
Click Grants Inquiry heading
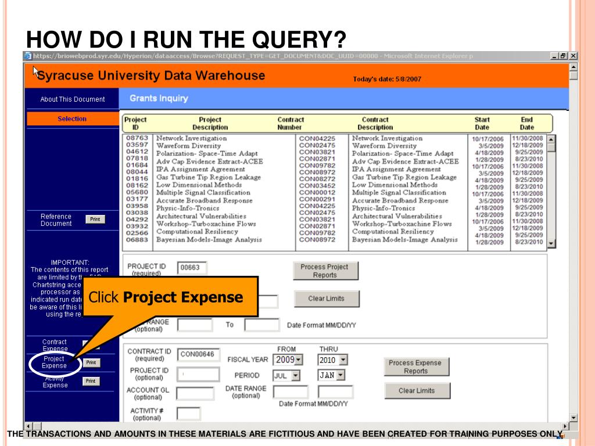(x=159, y=98)
